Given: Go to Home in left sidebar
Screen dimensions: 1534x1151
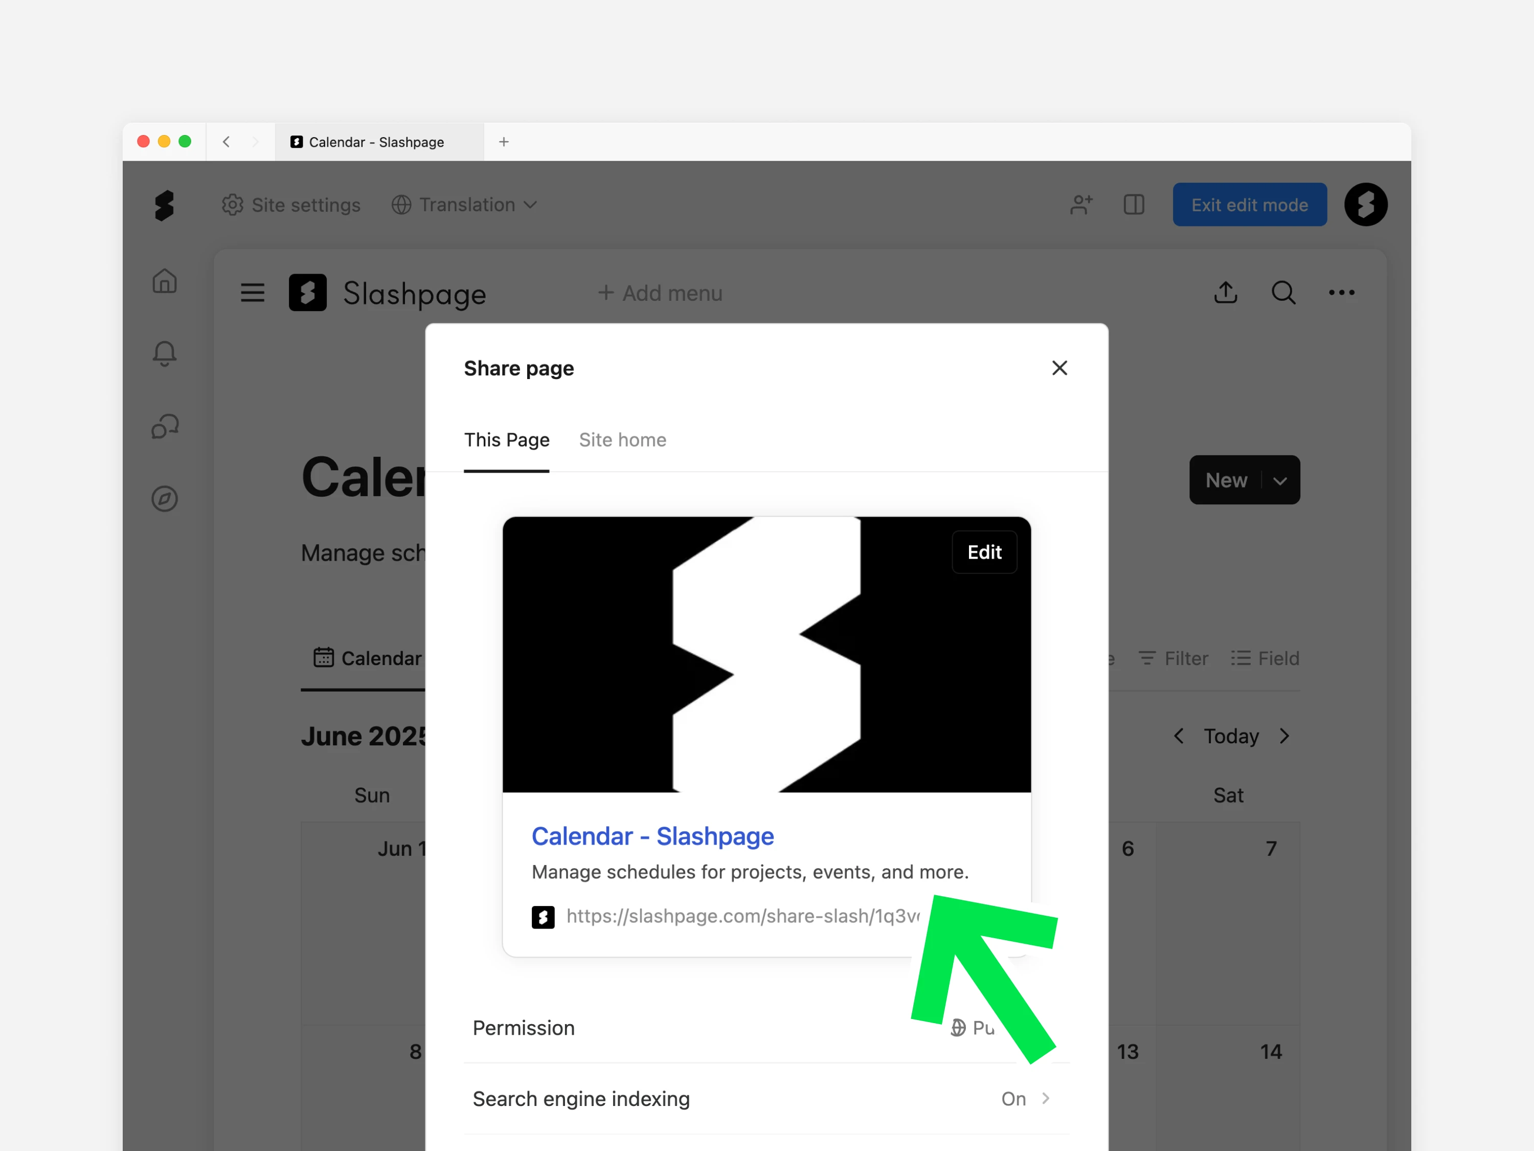Looking at the screenshot, I should (164, 281).
